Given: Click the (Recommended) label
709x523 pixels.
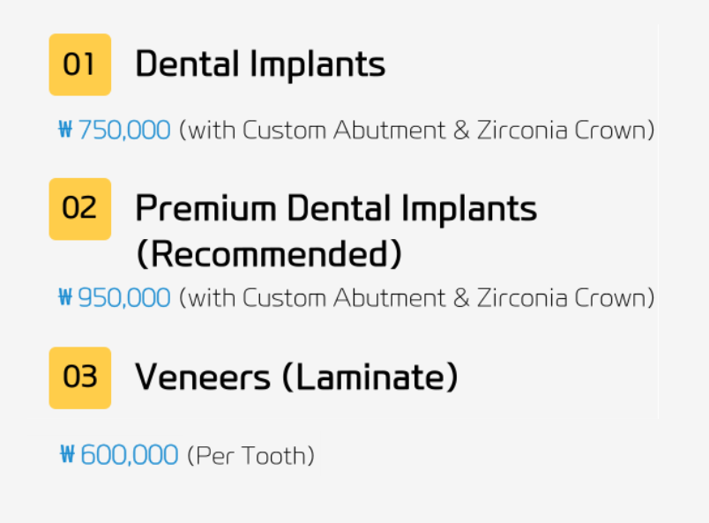Looking at the screenshot, I should [268, 254].
